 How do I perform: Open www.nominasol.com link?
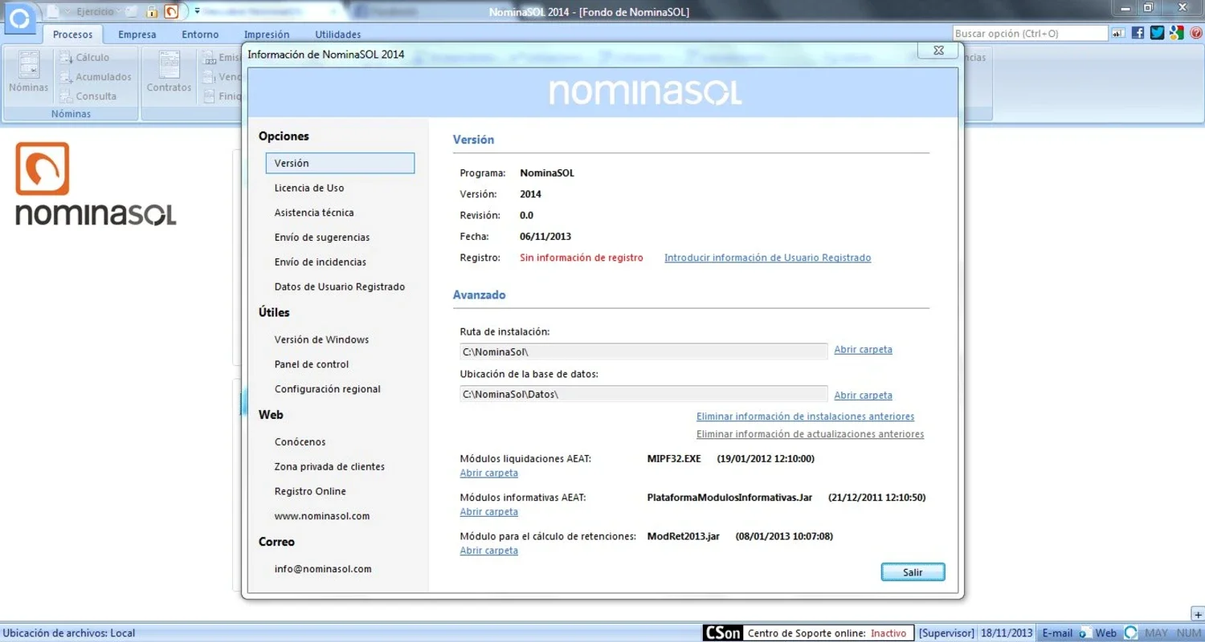(x=322, y=517)
